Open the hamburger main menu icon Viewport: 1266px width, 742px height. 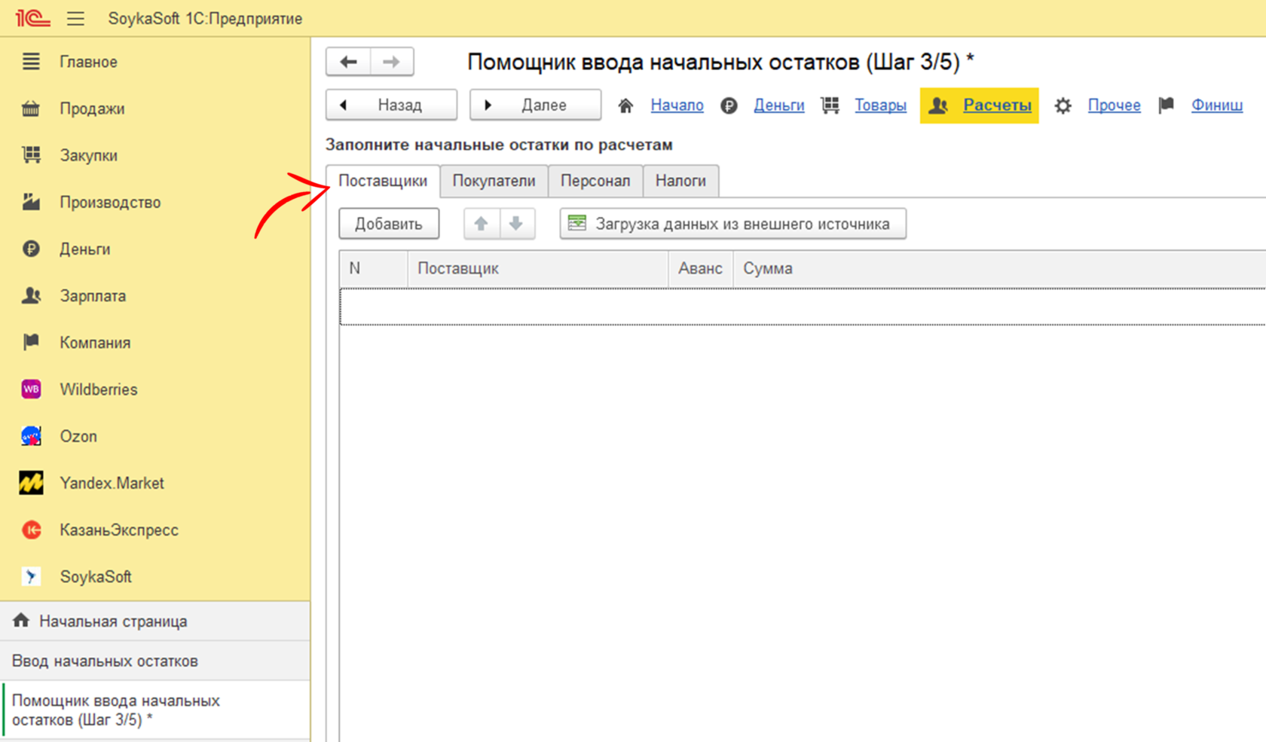[75, 18]
